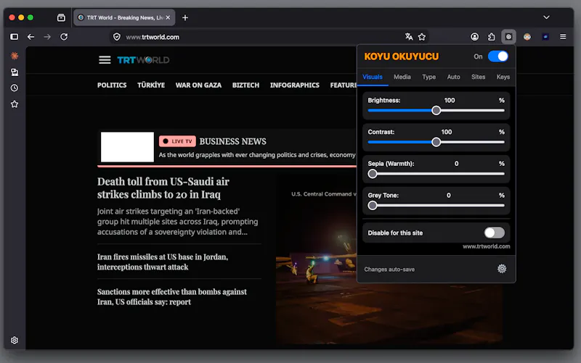This screenshot has height=363, width=581.
Task: Click the Contrast slider handle
Action: coord(436,142)
